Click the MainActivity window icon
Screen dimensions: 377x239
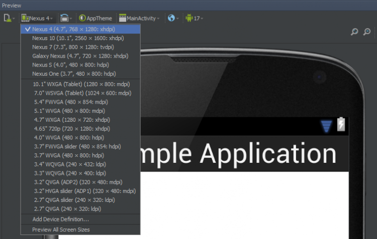(123, 18)
